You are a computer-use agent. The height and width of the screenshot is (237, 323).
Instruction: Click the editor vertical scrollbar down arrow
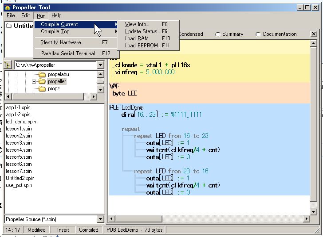coord(314,210)
